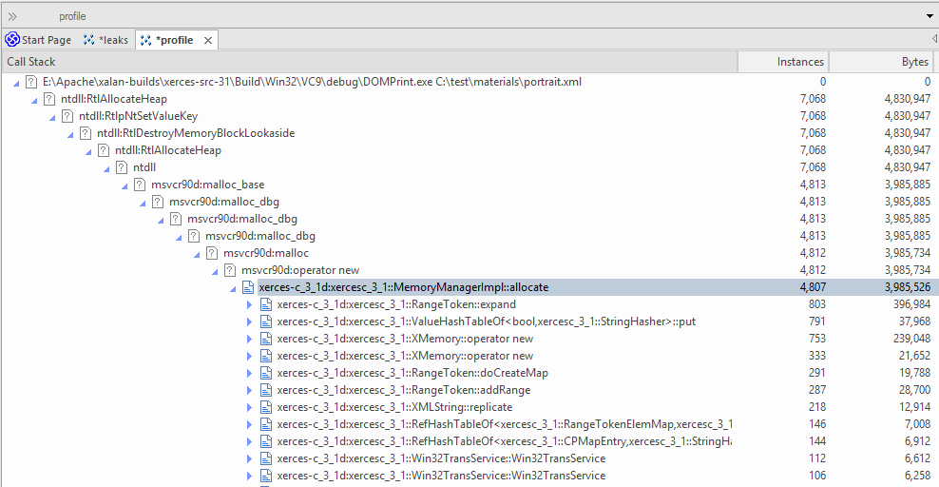Open the profile toolbar dropdown arrow
The image size is (939, 487).
[929, 16]
